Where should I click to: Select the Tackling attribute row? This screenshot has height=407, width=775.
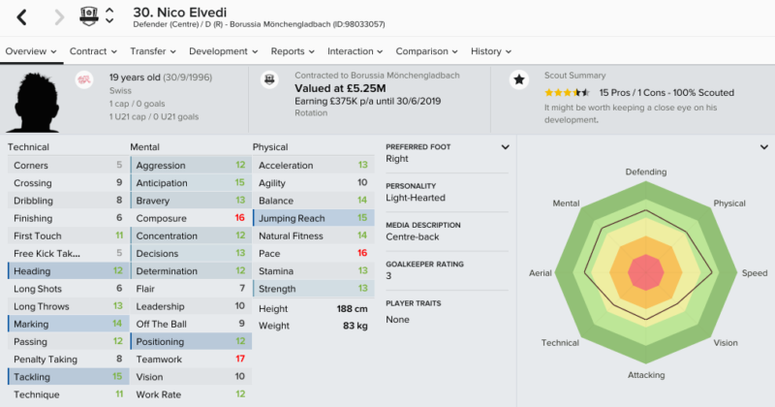[x=68, y=377]
